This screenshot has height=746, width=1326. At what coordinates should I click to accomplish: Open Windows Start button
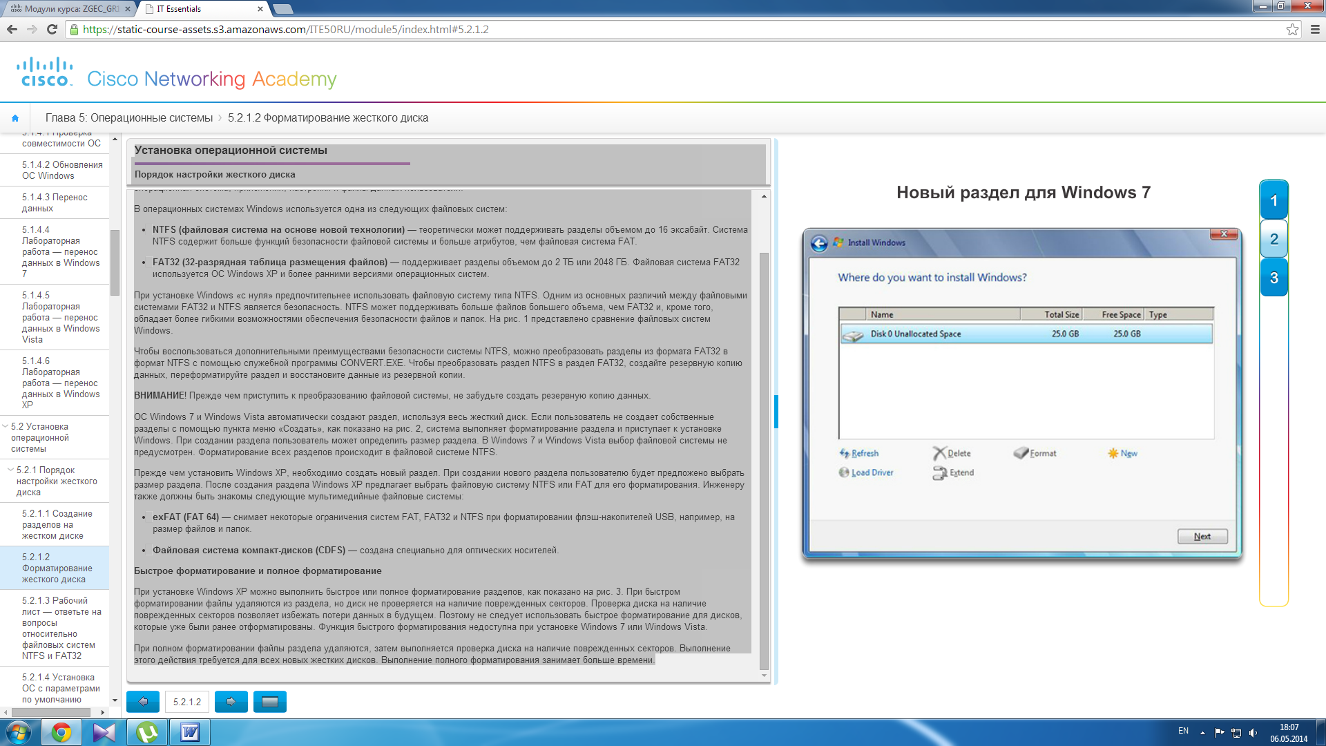[19, 732]
